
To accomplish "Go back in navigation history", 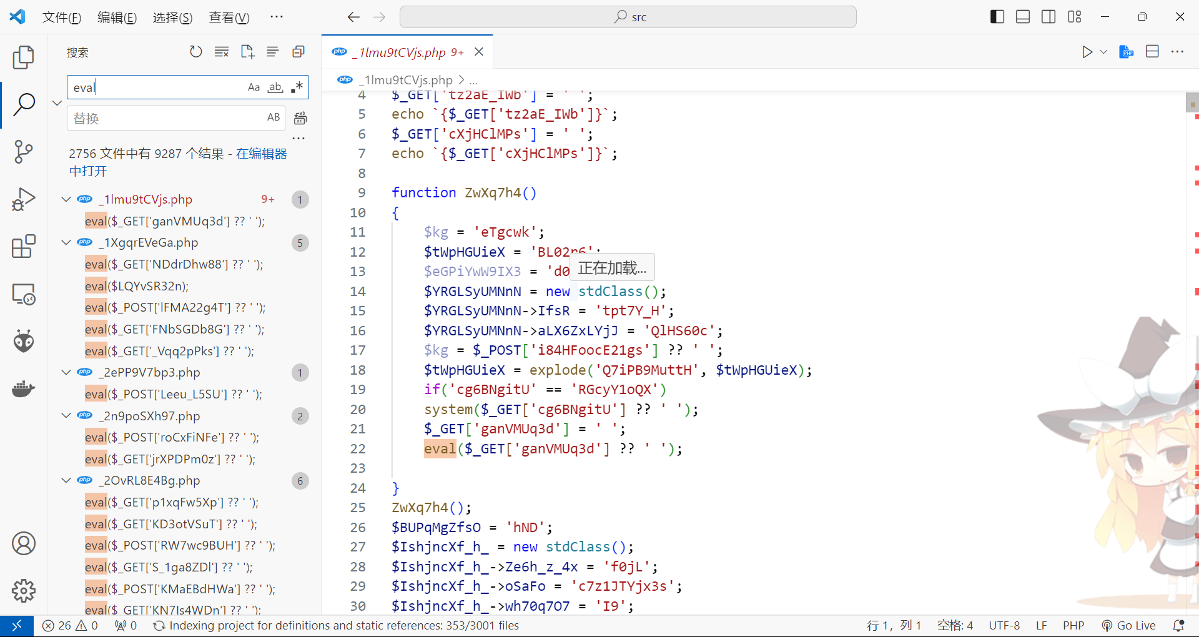I will pyautogui.click(x=353, y=17).
